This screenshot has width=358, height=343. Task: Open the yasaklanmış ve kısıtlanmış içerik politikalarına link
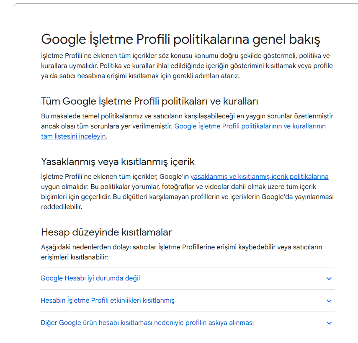click(259, 176)
